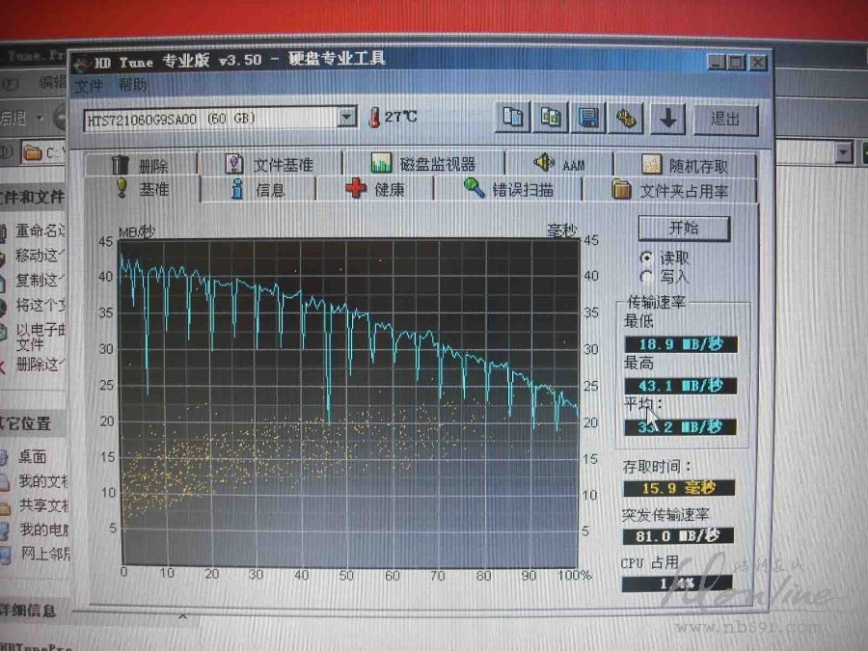
Task: Switch to the 文件夹占用率 tab
Action: coord(670,190)
